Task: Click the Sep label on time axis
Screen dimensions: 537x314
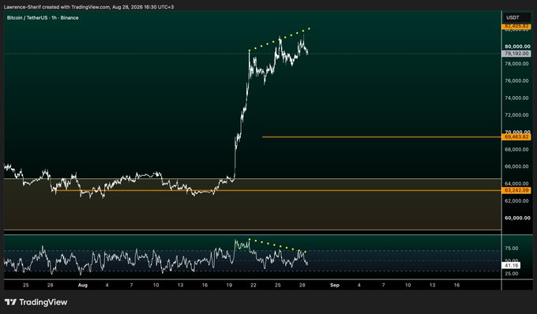Action: [x=335, y=285]
